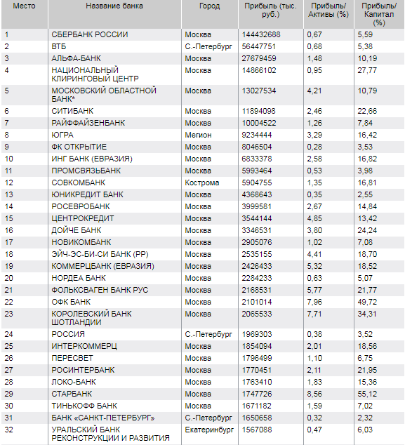405x445 pixels.
Task: Select the ДОЙЧЕ БАНК name
Action: click(x=77, y=230)
